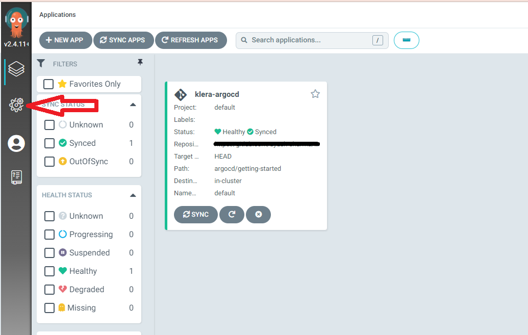Click the Healthy filter label
The image size is (528, 335).
(x=83, y=271)
